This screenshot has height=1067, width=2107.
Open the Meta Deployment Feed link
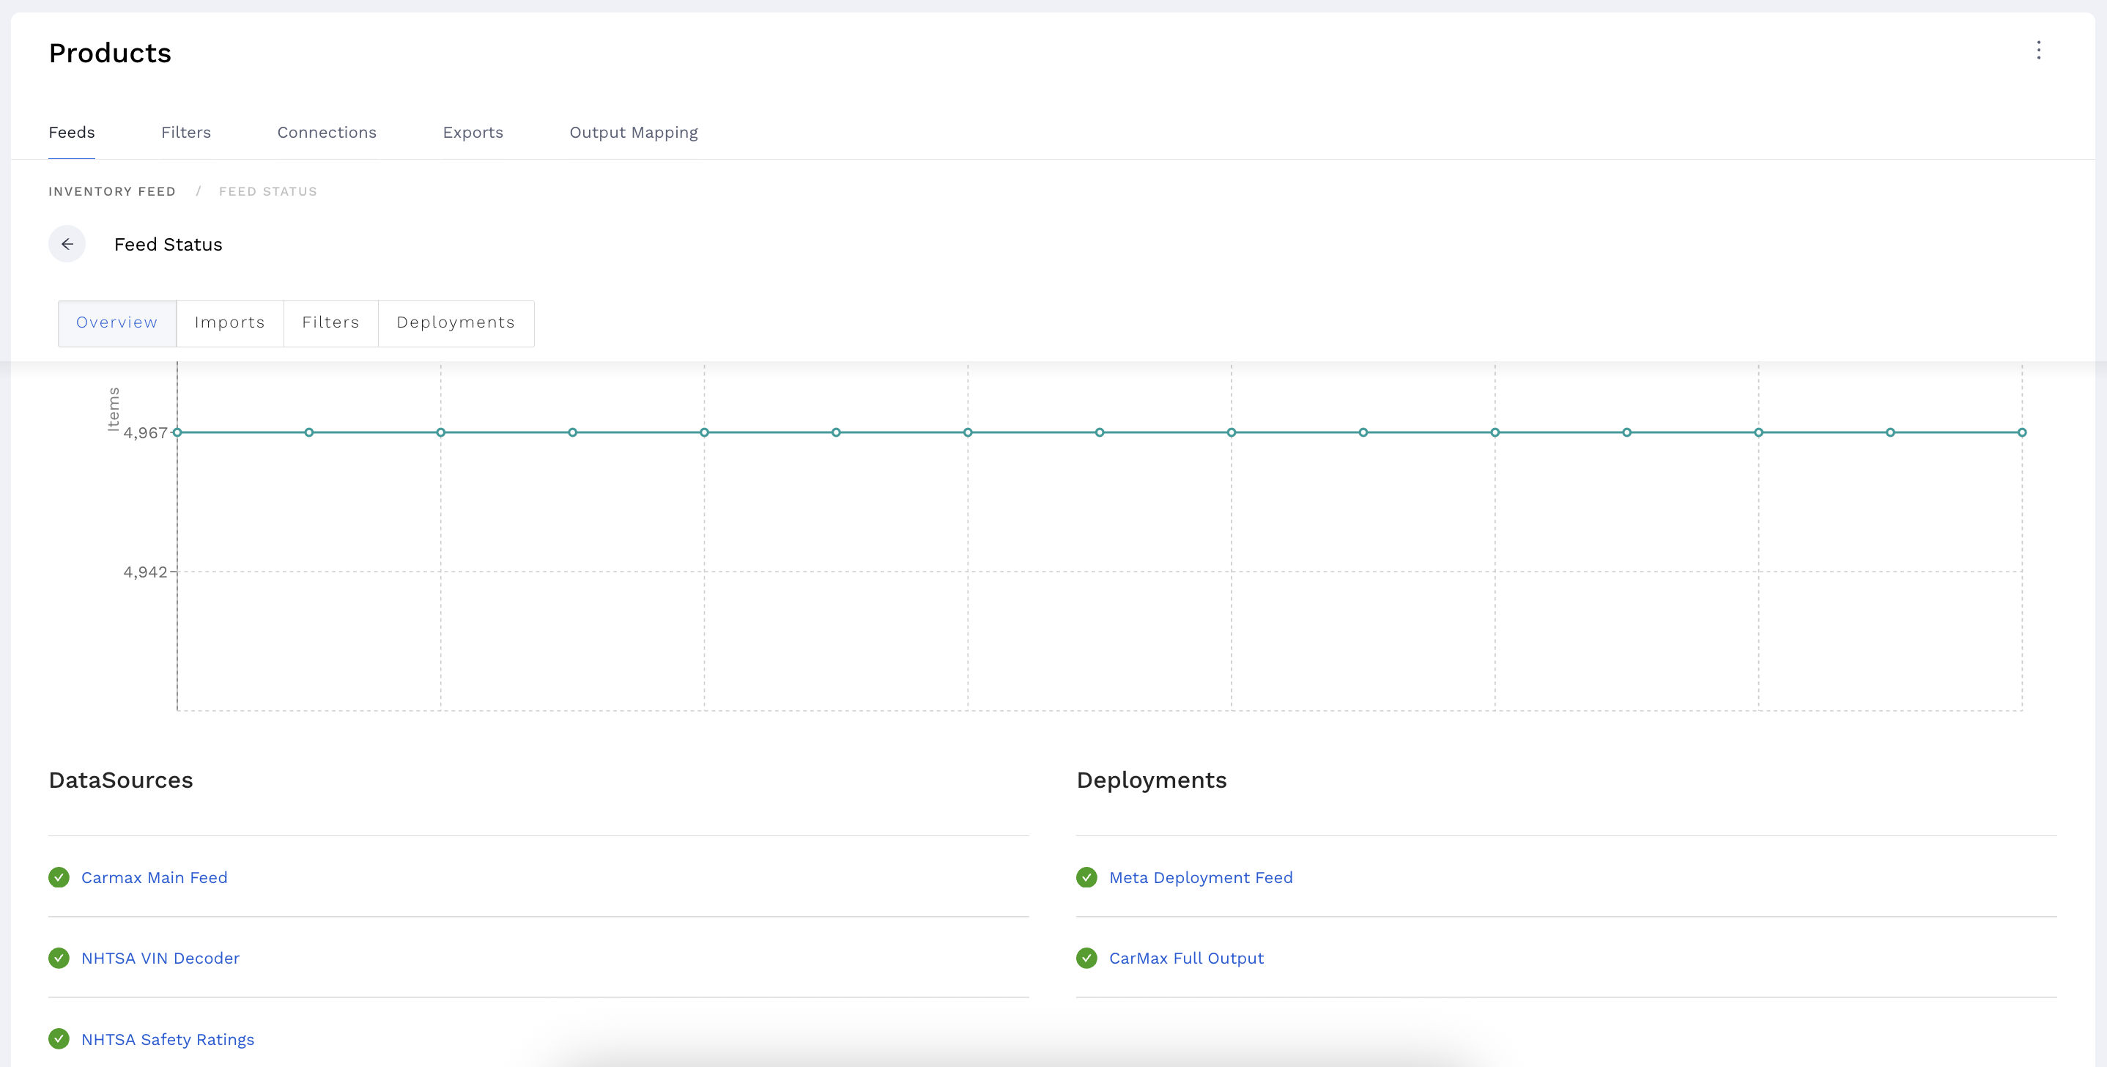click(x=1200, y=877)
